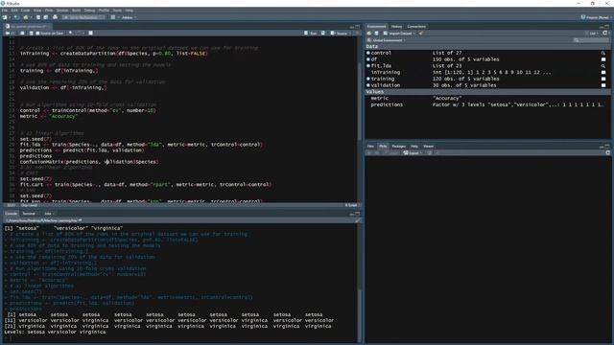Open training data viewer table icon
Image resolution: width=614 pixels, height=345 pixels.
[x=603, y=79]
